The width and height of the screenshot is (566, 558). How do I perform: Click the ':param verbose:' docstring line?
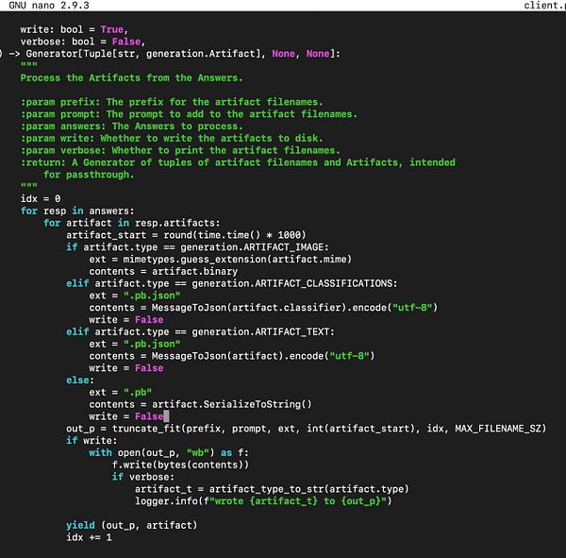[180, 150]
